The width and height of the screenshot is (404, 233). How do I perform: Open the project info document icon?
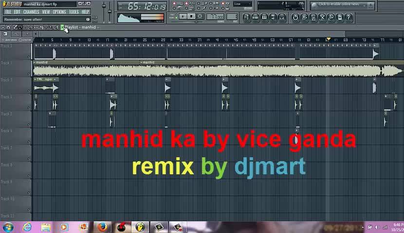point(340,17)
